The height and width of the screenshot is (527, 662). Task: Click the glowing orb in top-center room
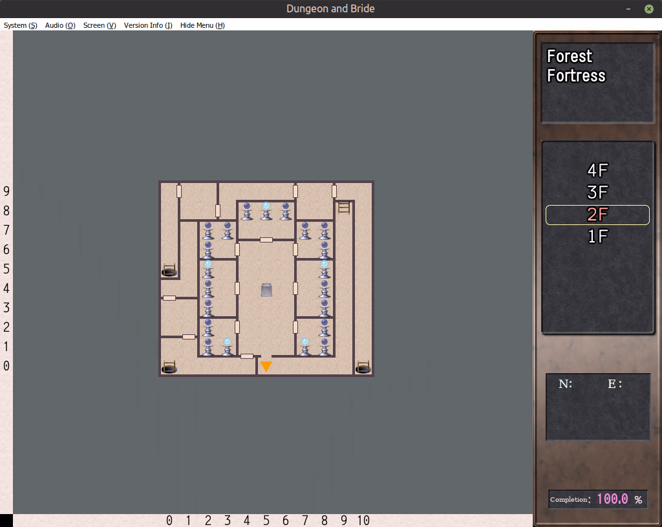point(266,210)
